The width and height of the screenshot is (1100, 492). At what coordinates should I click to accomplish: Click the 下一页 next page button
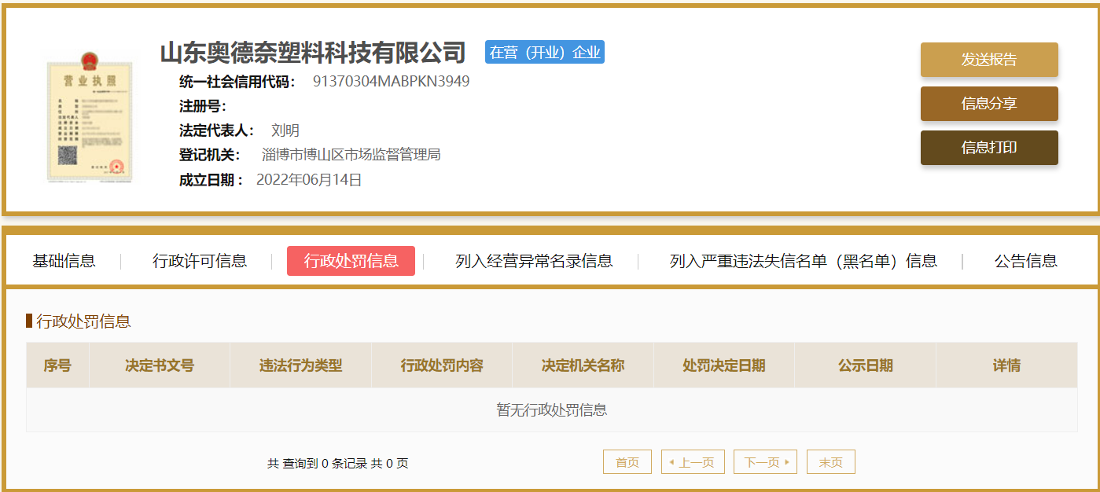(765, 462)
